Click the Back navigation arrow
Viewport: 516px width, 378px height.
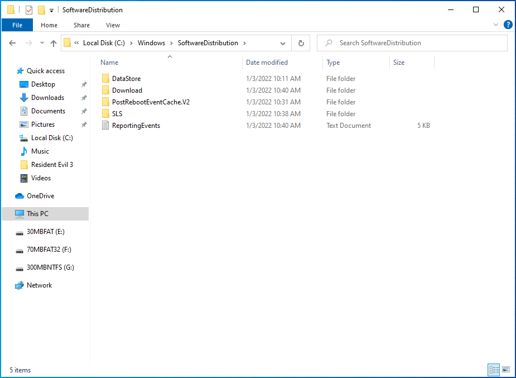click(x=12, y=43)
